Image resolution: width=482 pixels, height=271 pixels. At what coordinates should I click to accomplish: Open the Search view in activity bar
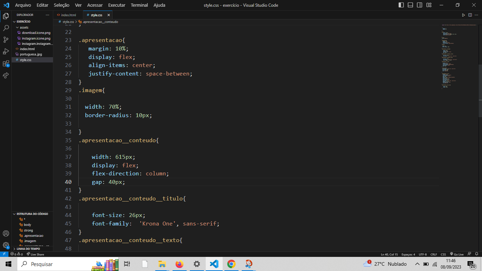pyautogui.click(x=6, y=28)
